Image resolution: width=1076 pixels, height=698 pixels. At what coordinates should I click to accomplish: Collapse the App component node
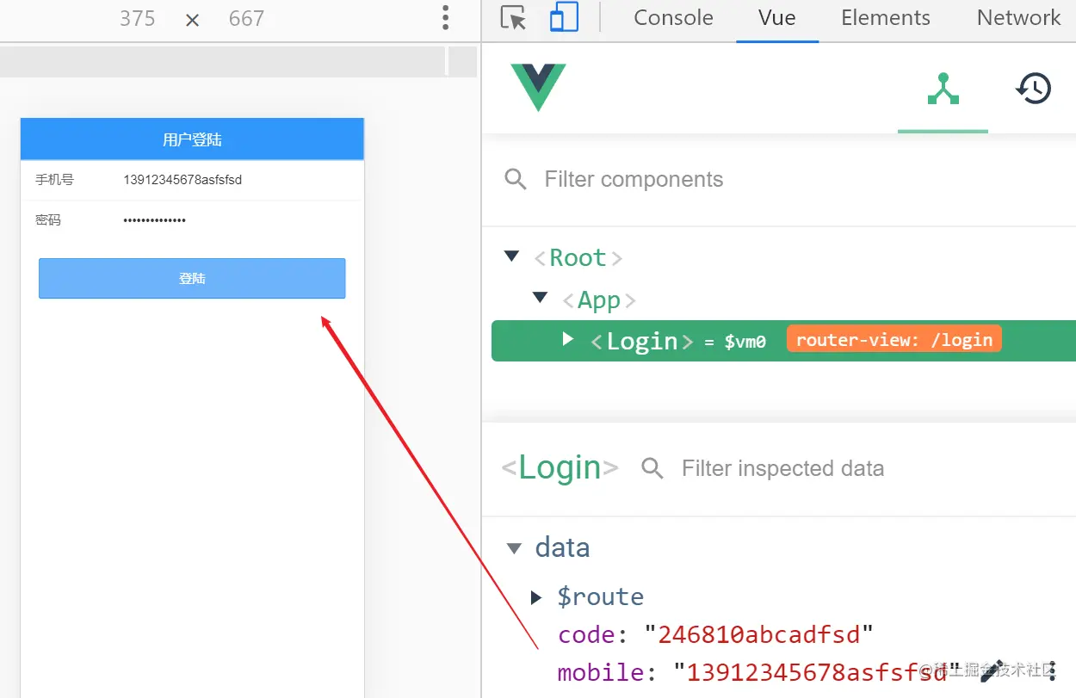[540, 298]
